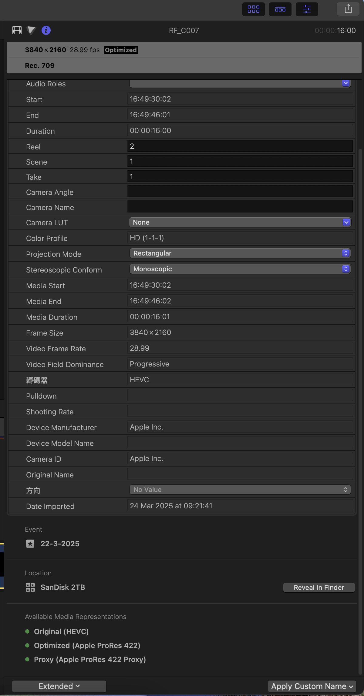
Task: Open the Video inspector filmstrip icon
Action: click(17, 30)
